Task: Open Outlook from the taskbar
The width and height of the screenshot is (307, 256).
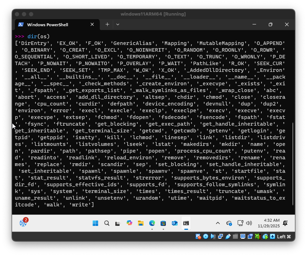Action: (174, 223)
